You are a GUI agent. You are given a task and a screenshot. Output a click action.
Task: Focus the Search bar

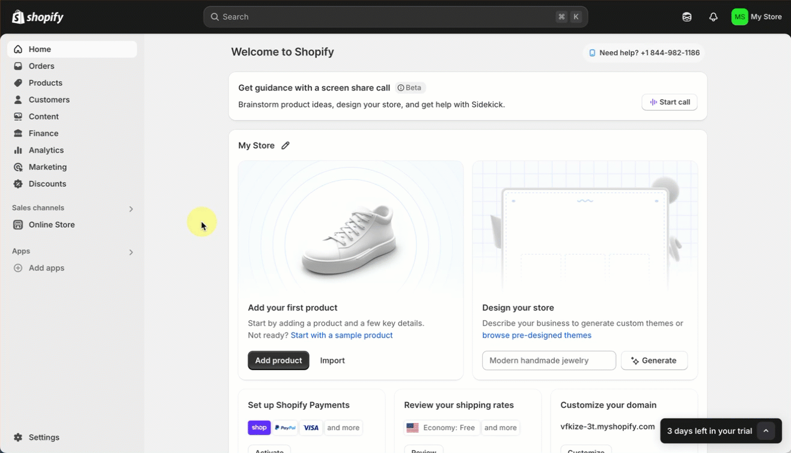coord(395,17)
